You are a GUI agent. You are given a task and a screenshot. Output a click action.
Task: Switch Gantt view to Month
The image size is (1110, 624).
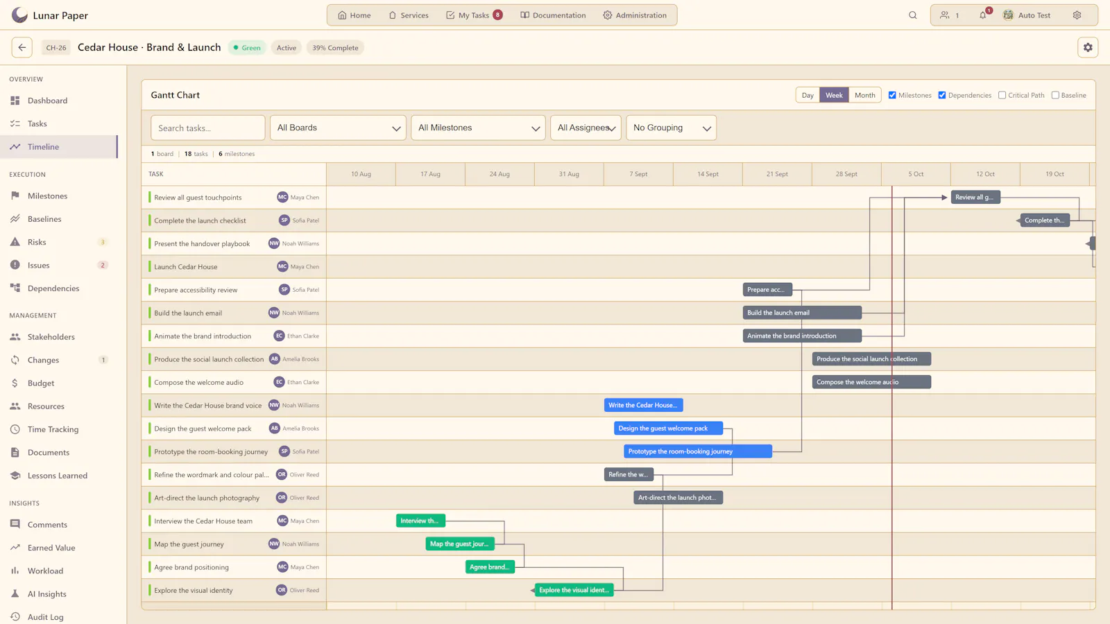click(x=864, y=95)
